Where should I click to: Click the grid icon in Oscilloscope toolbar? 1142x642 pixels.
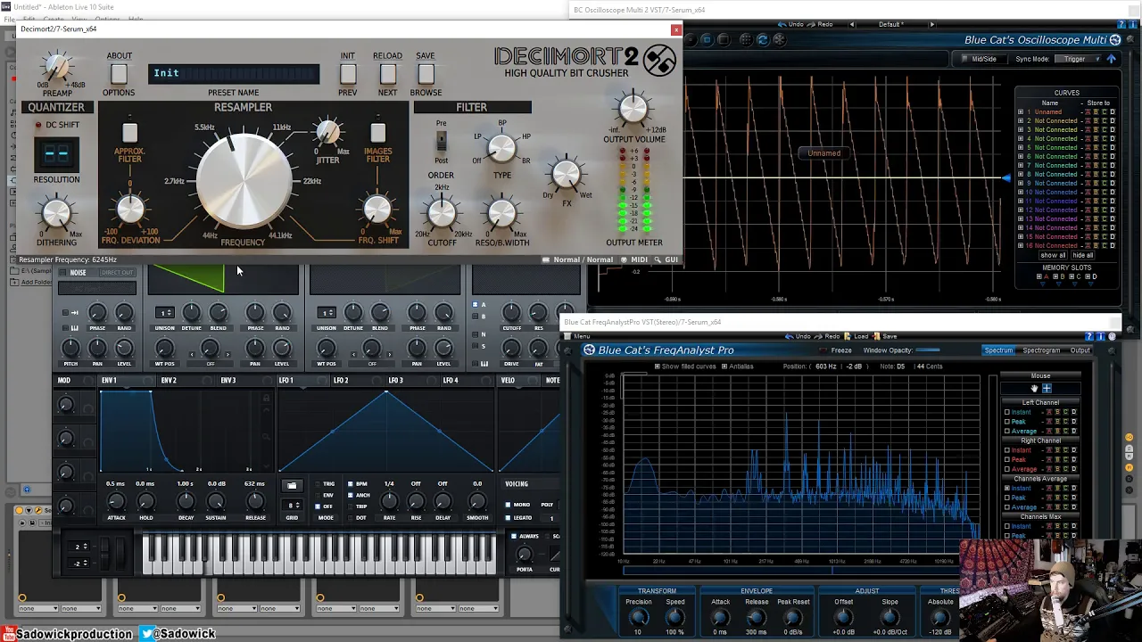[745, 39]
